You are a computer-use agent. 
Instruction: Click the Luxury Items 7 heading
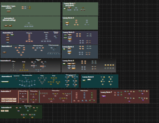point(106,92)
